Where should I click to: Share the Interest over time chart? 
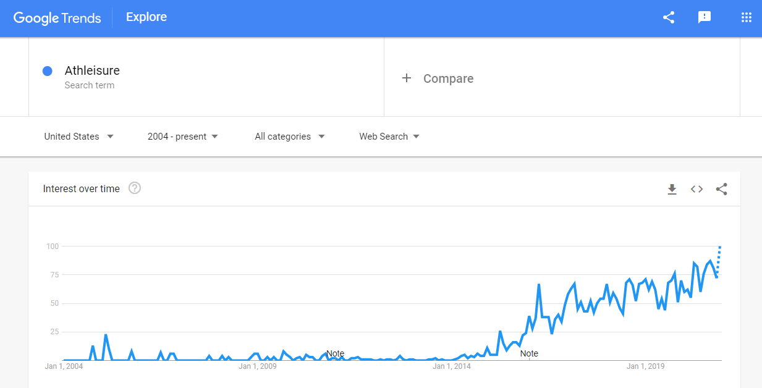click(721, 189)
